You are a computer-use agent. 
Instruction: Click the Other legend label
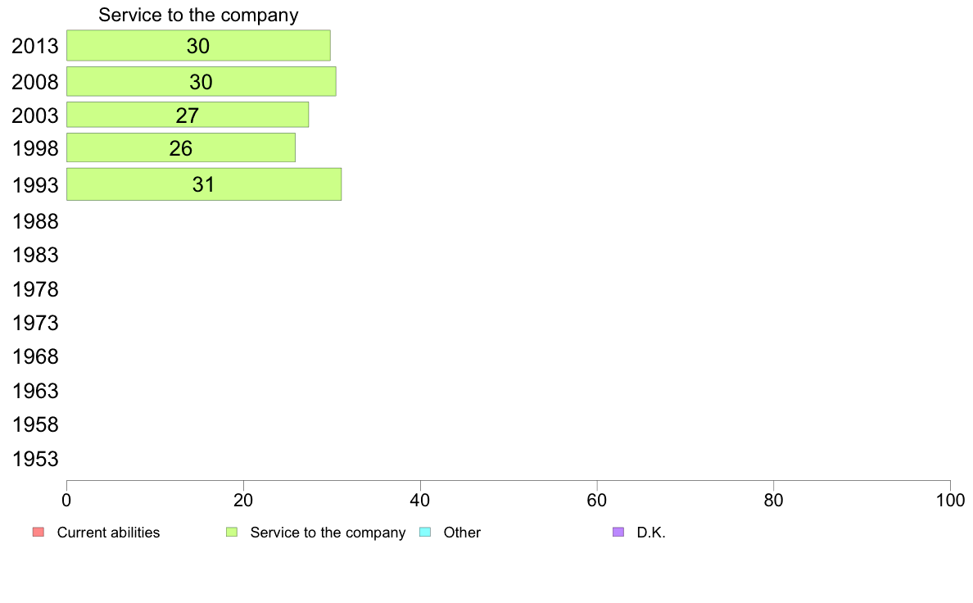[462, 533]
